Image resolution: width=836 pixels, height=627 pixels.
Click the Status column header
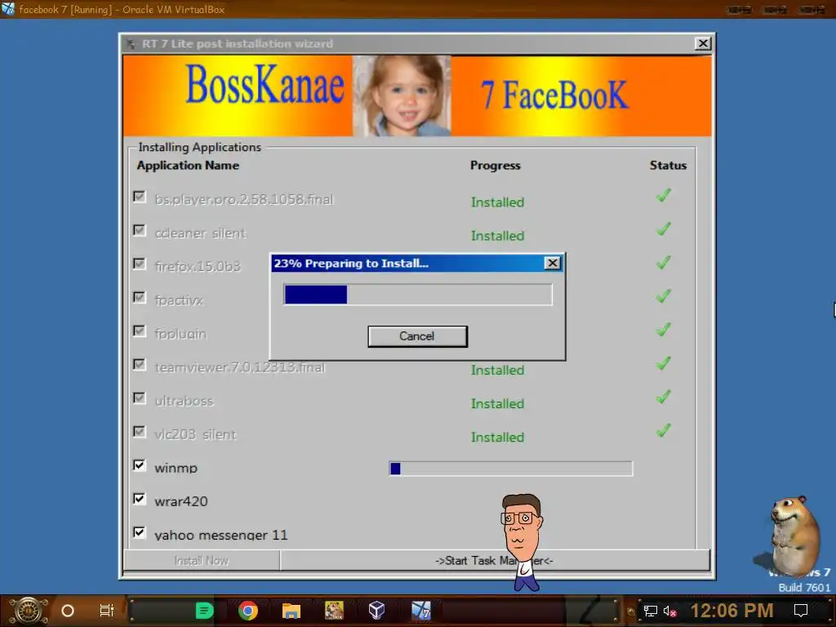(668, 165)
